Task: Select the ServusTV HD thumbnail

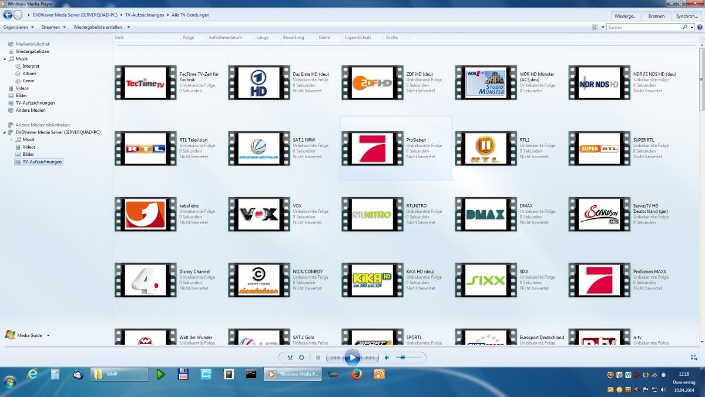Action: coord(599,215)
